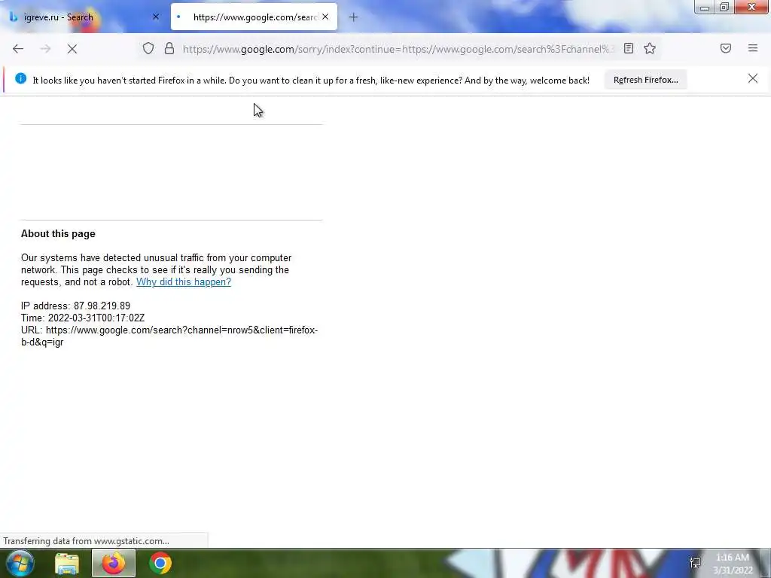Click the IP address 87.98.219.89 text
Viewport: 771px width, 578px height.
pos(76,306)
